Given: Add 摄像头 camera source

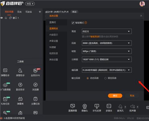Looking at the screenshot, I should pos(85,108).
